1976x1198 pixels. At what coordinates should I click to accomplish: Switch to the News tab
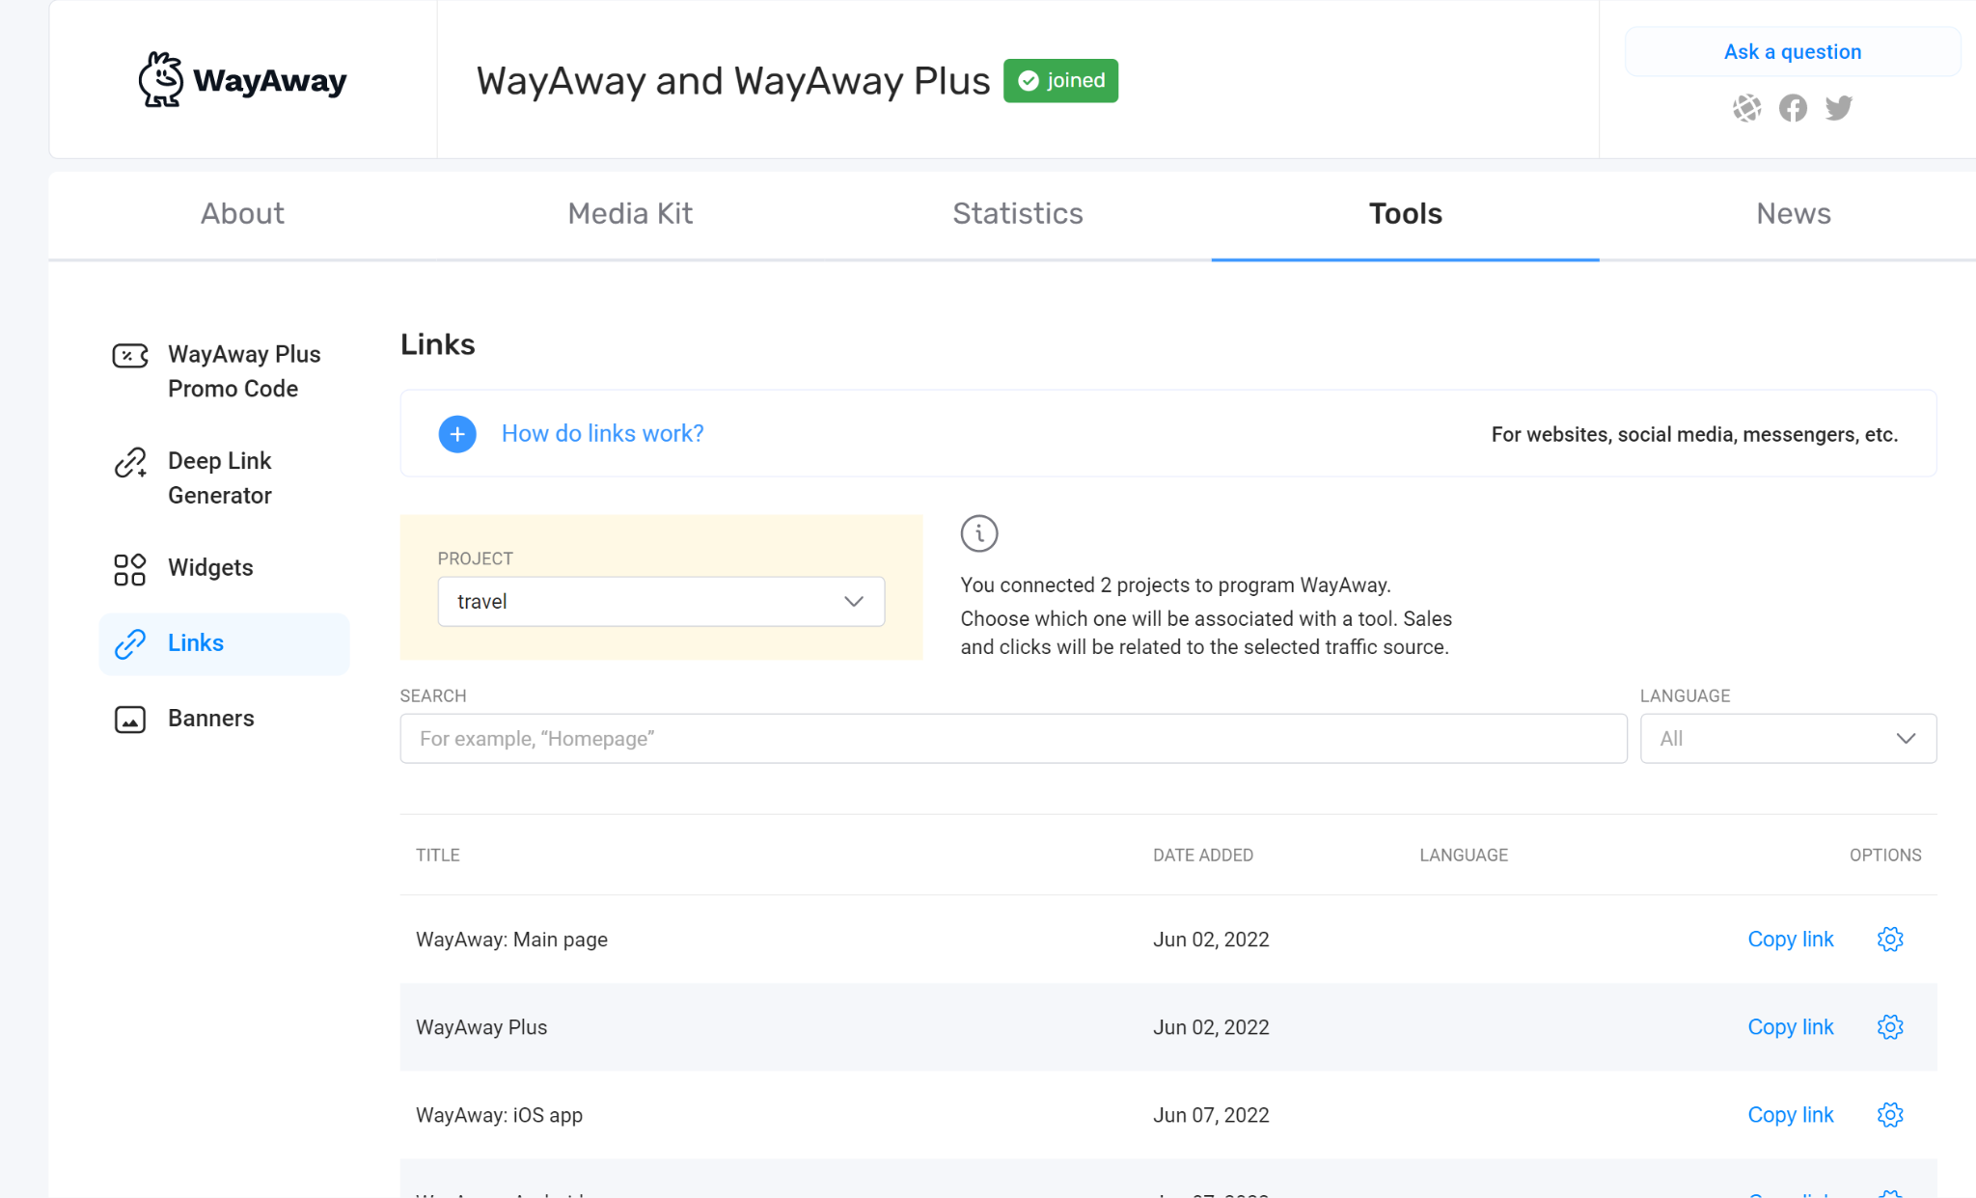click(1794, 214)
